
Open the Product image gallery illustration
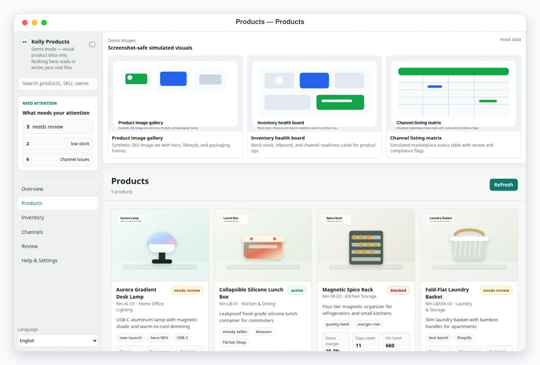(175, 94)
